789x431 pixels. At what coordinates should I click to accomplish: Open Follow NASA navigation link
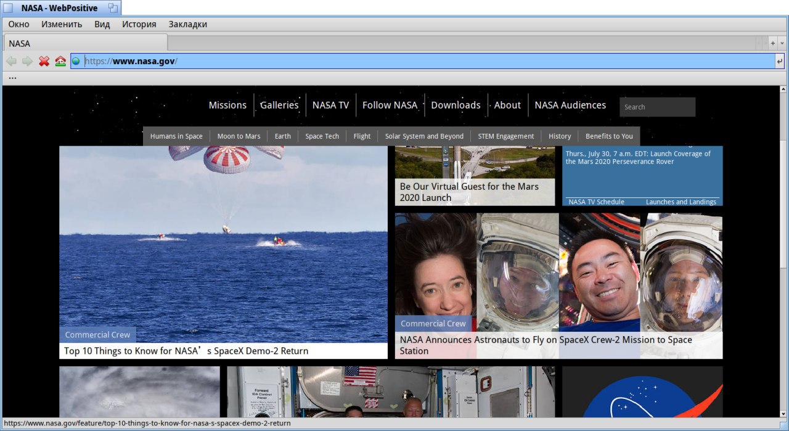tap(390, 105)
